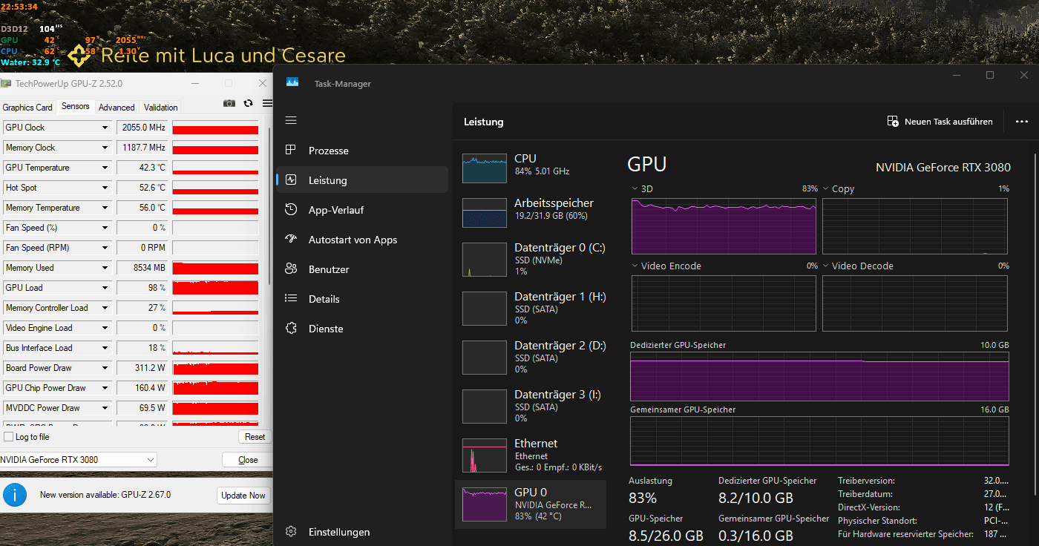Open the Memory Used sensor dropdown
Viewport: 1039px width, 546px height.
105,268
